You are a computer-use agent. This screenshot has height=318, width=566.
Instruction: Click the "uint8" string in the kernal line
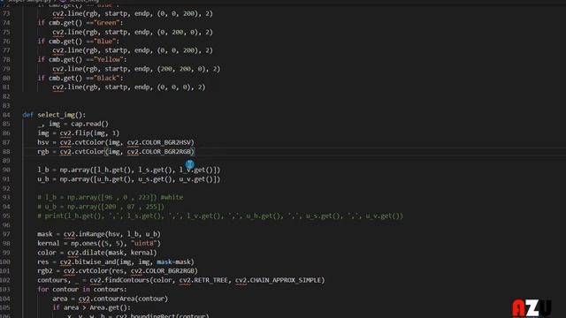[x=143, y=244]
